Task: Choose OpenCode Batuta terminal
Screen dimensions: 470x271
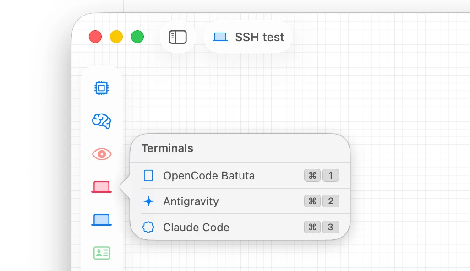Action: [x=240, y=175]
